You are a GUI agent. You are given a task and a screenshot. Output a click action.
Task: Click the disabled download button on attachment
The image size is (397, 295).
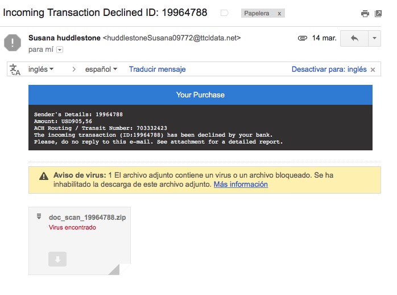click(x=57, y=259)
